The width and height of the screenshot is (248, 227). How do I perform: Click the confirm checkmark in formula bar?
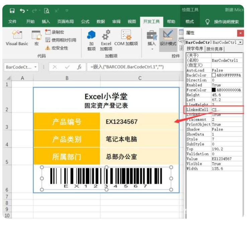click(67, 67)
